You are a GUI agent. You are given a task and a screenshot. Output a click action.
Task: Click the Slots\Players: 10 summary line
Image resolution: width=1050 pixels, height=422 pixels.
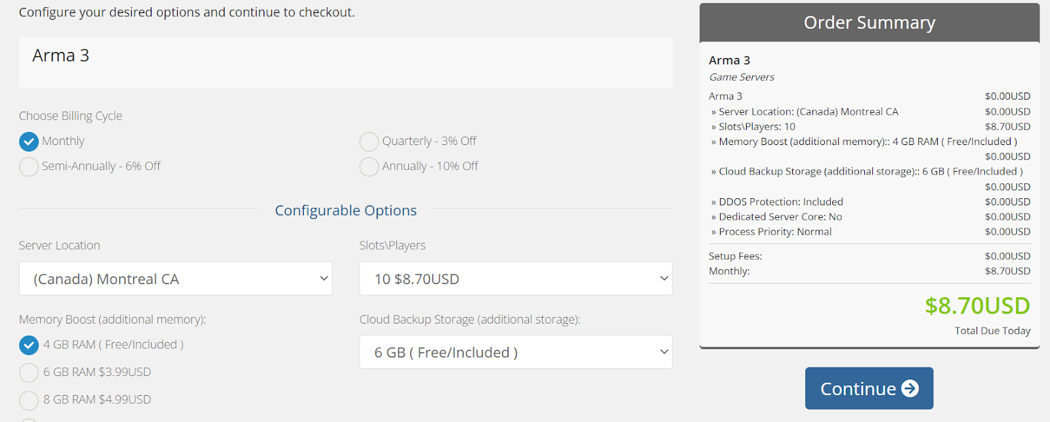(753, 127)
